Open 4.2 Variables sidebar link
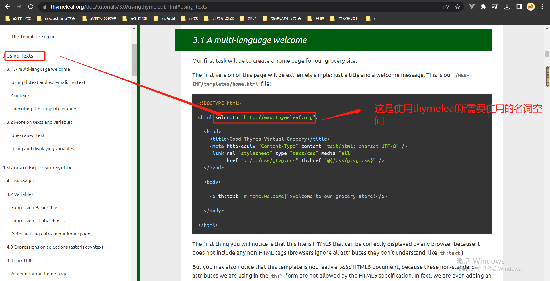 tap(20, 194)
